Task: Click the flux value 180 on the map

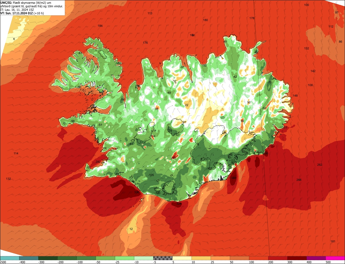Action: pos(205,20)
